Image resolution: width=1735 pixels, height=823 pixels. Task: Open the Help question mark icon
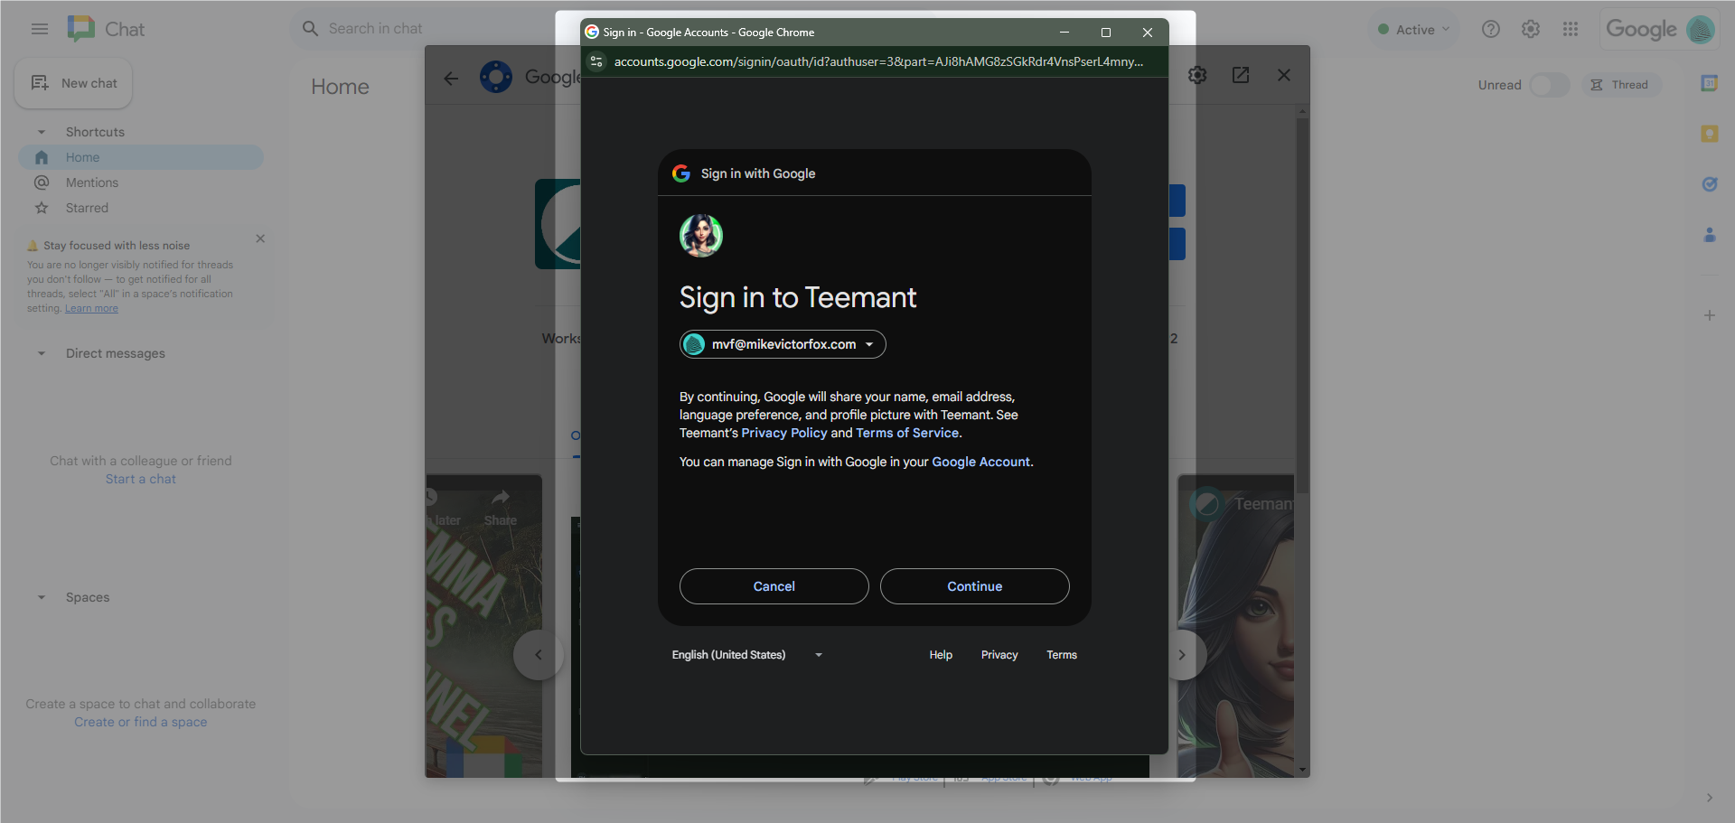(x=1491, y=29)
